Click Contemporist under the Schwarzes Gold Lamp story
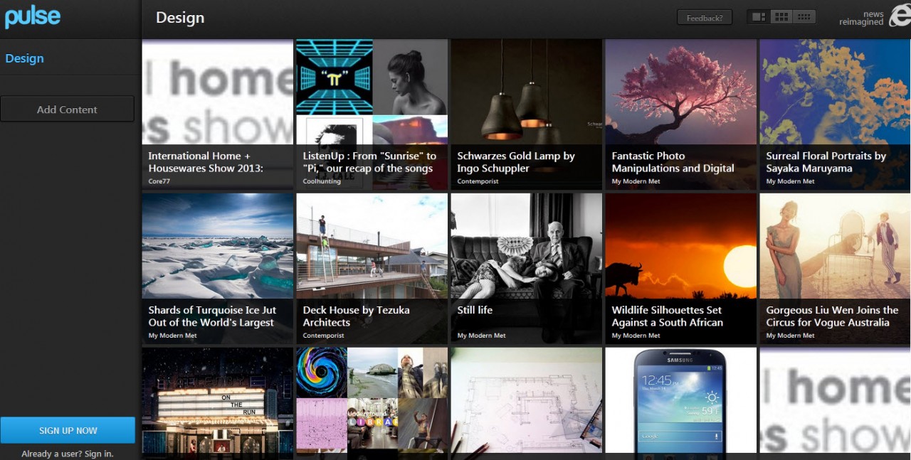The image size is (911, 460). pyautogui.click(x=478, y=181)
